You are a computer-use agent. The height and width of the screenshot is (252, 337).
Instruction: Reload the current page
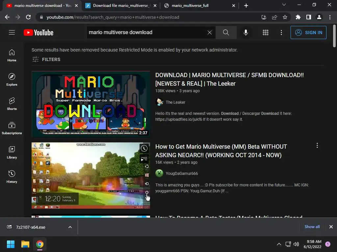28,17
